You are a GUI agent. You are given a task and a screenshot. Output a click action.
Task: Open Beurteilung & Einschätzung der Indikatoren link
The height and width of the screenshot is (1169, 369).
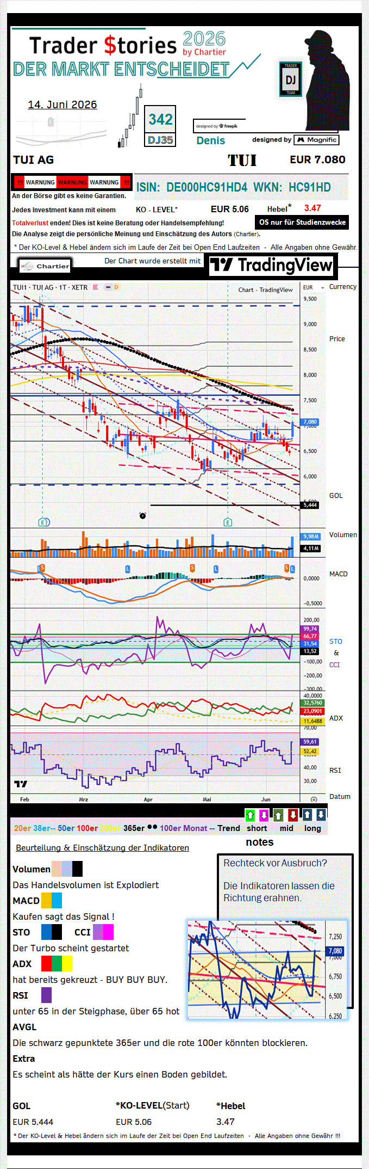pyautogui.click(x=102, y=848)
